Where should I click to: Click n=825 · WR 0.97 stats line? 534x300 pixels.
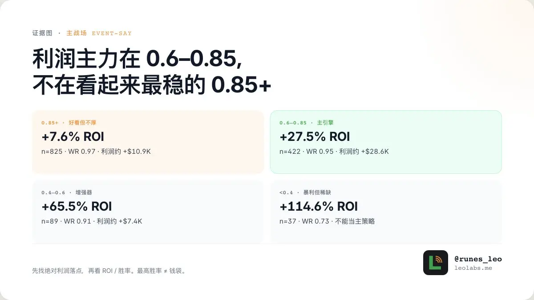96,152
